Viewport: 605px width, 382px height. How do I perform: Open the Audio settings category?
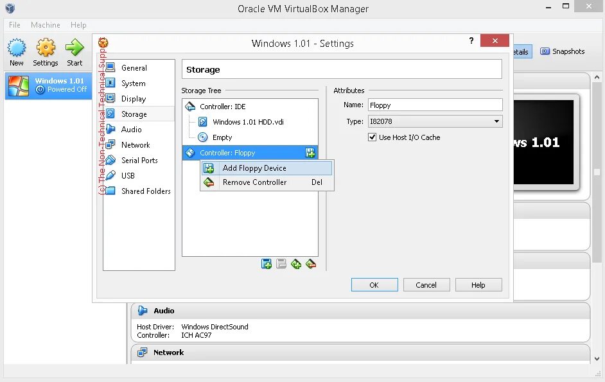(139, 130)
